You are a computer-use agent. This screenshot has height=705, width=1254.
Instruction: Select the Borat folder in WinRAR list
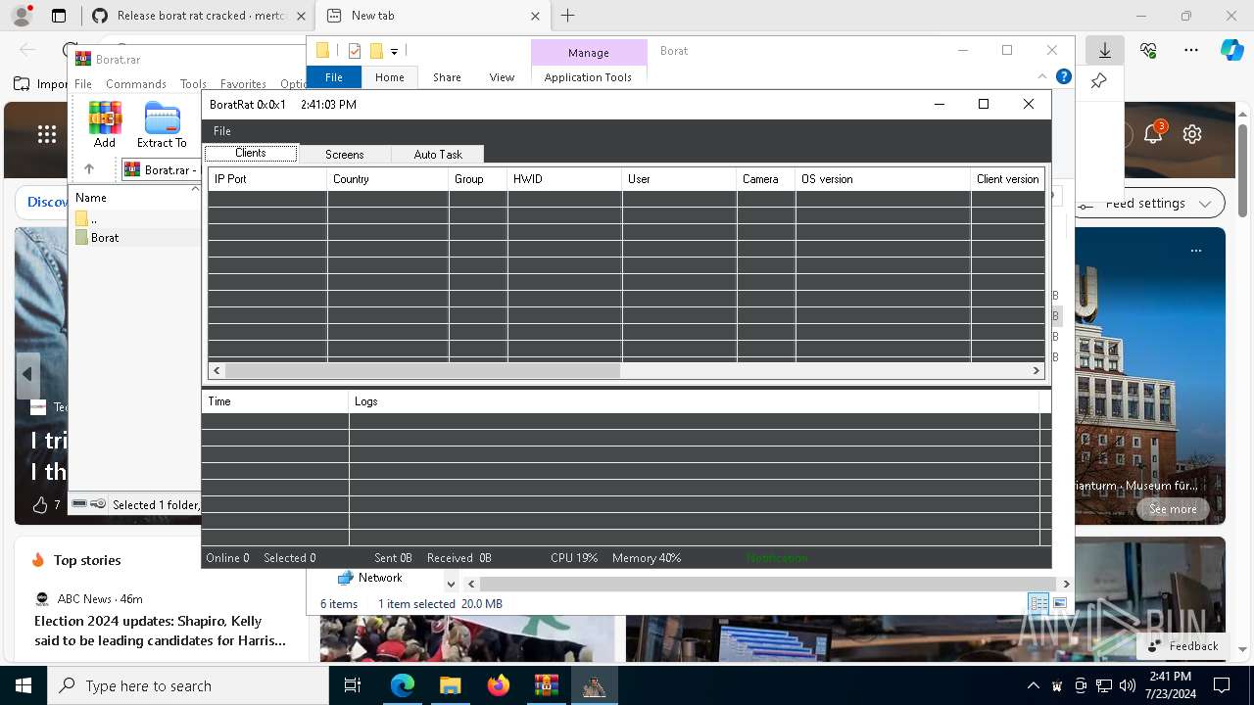(105, 238)
